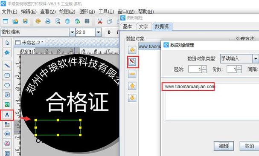
Task: Click the 起始 number input field
Action: pyautogui.click(x=195, y=69)
